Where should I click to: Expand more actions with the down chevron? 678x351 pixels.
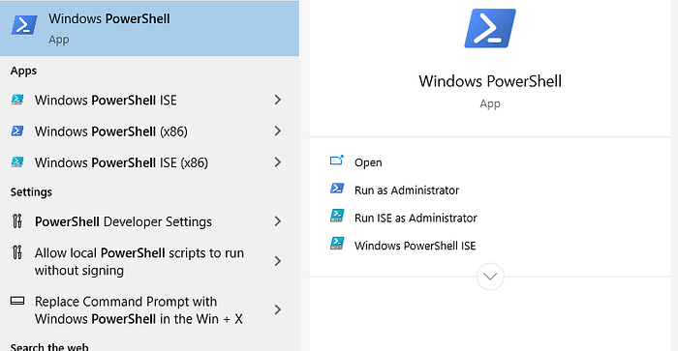pyautogui.click(x=490, y=277)
